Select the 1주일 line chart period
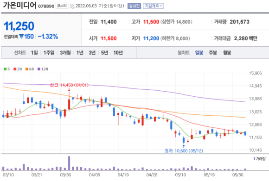Screen dimensions: 269x181 tap(49, 53)
